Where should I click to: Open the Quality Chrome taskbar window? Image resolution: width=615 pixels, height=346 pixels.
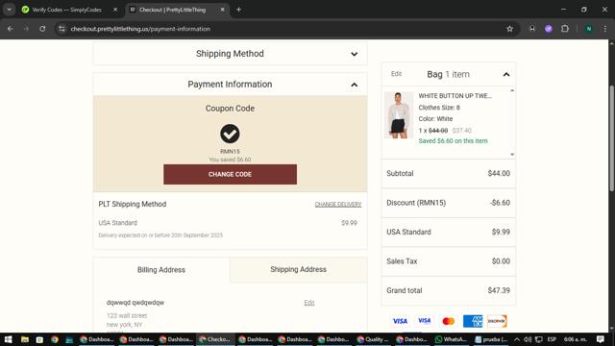373,339
